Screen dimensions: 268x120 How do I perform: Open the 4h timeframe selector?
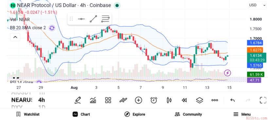click(42, 100)
